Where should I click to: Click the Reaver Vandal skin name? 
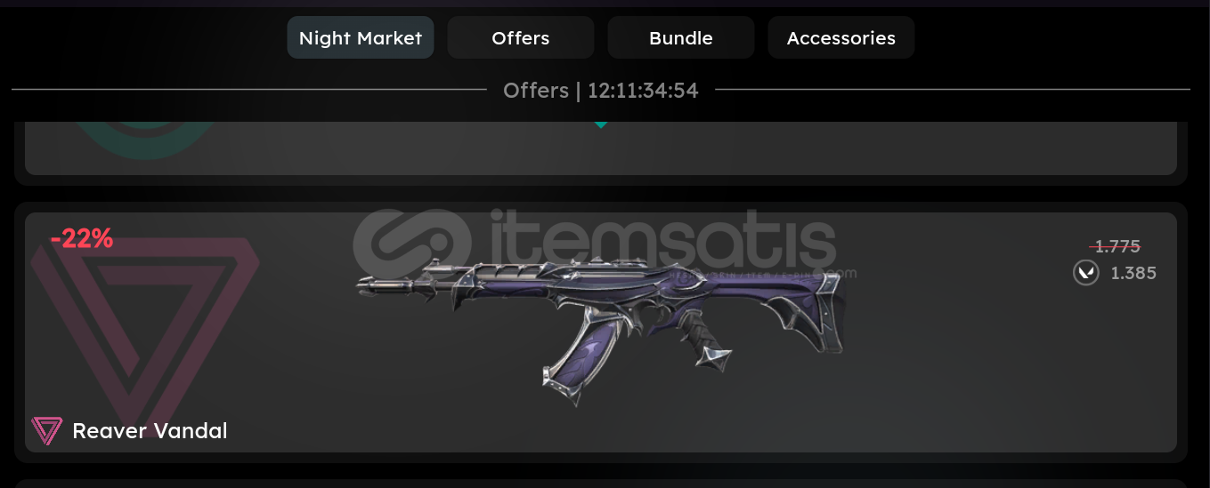[150, 431]
